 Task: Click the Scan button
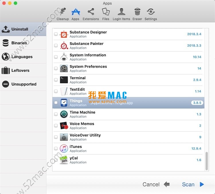tap(188, 185)
